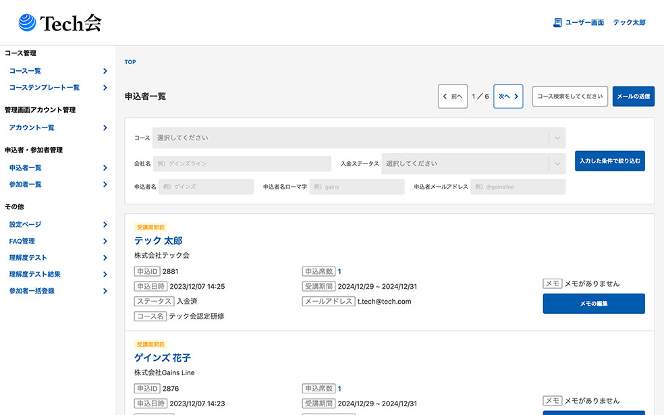Screen dimensions: 664x415
Task: Open the コース selection dropdown
Action: coord(358,138)
